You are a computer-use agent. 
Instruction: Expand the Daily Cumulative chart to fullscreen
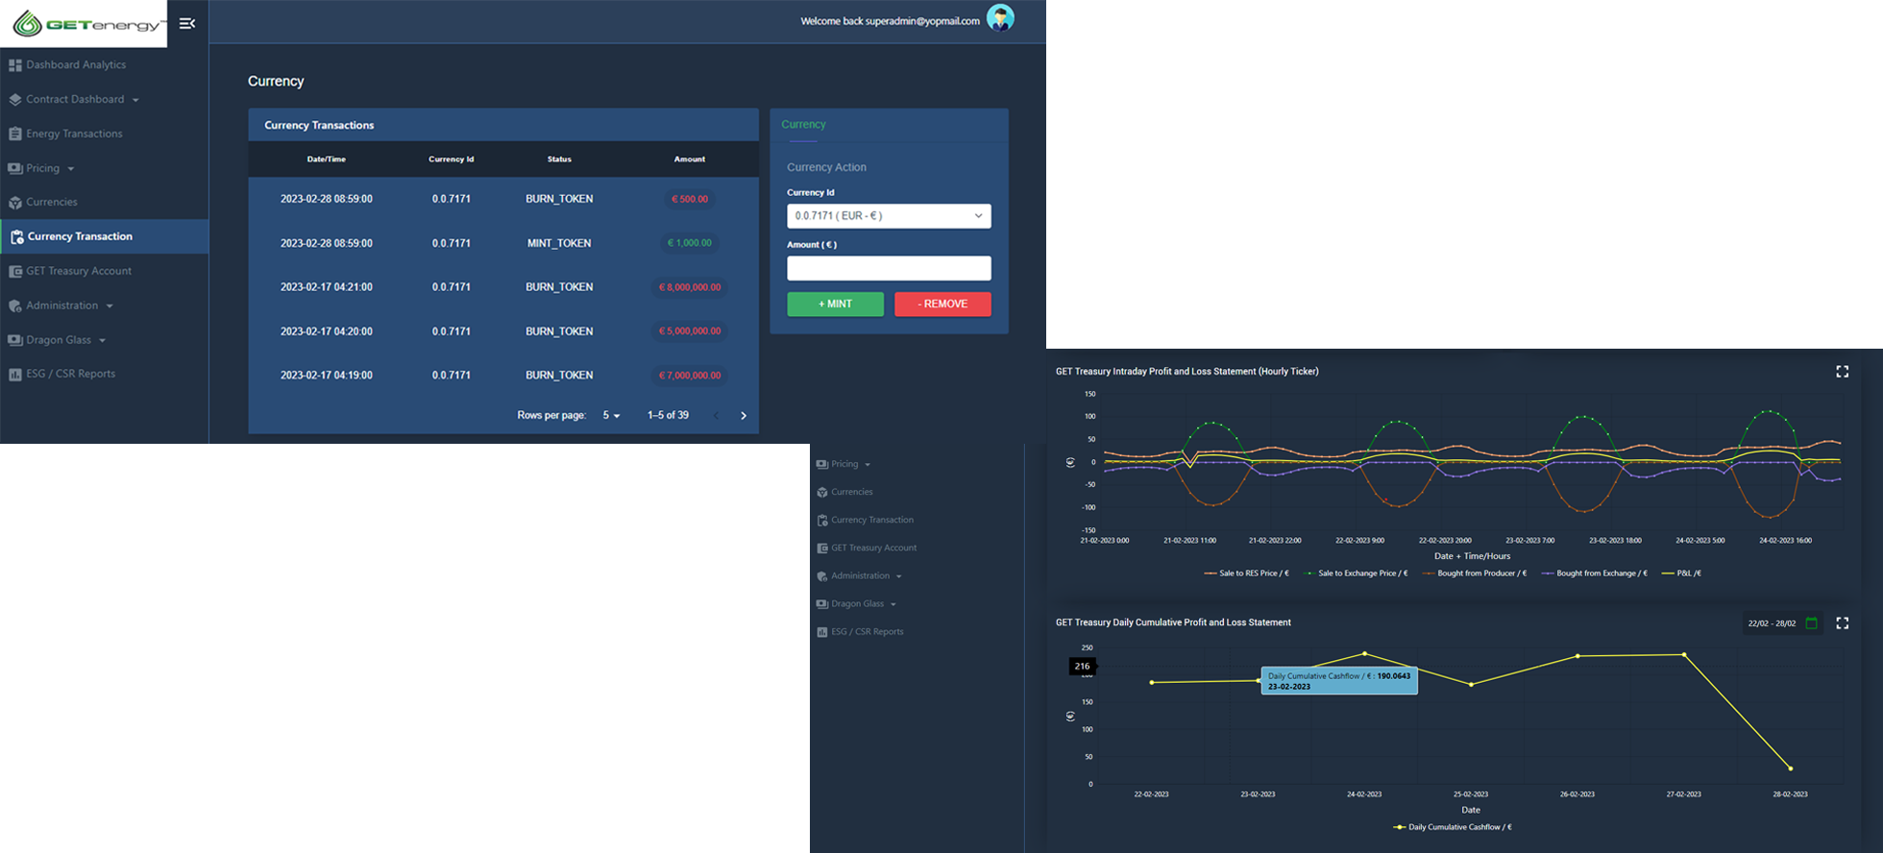point(1842,623)
